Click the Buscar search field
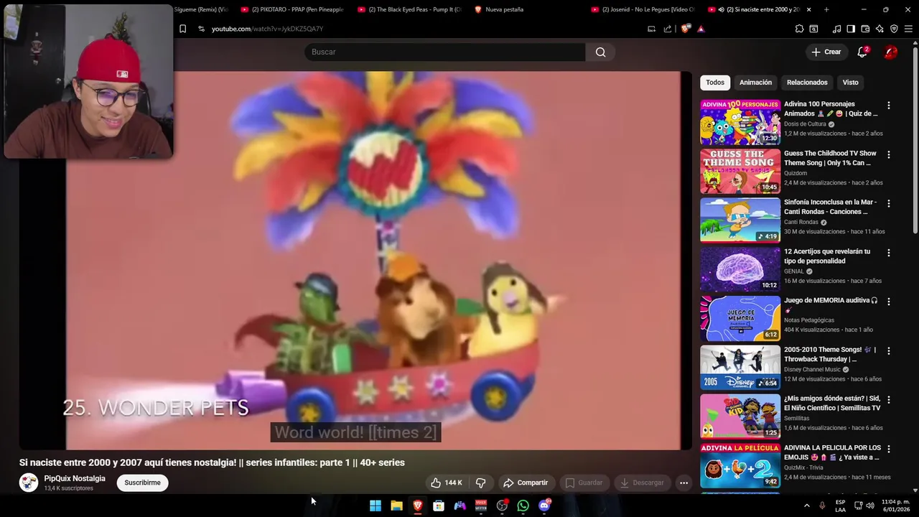Screen dimensions: 919x517 tap(445, 52)
